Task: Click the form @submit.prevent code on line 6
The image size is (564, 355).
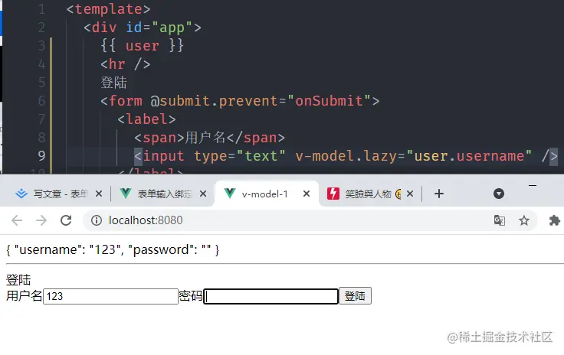Action: click(x=240, y=101)
